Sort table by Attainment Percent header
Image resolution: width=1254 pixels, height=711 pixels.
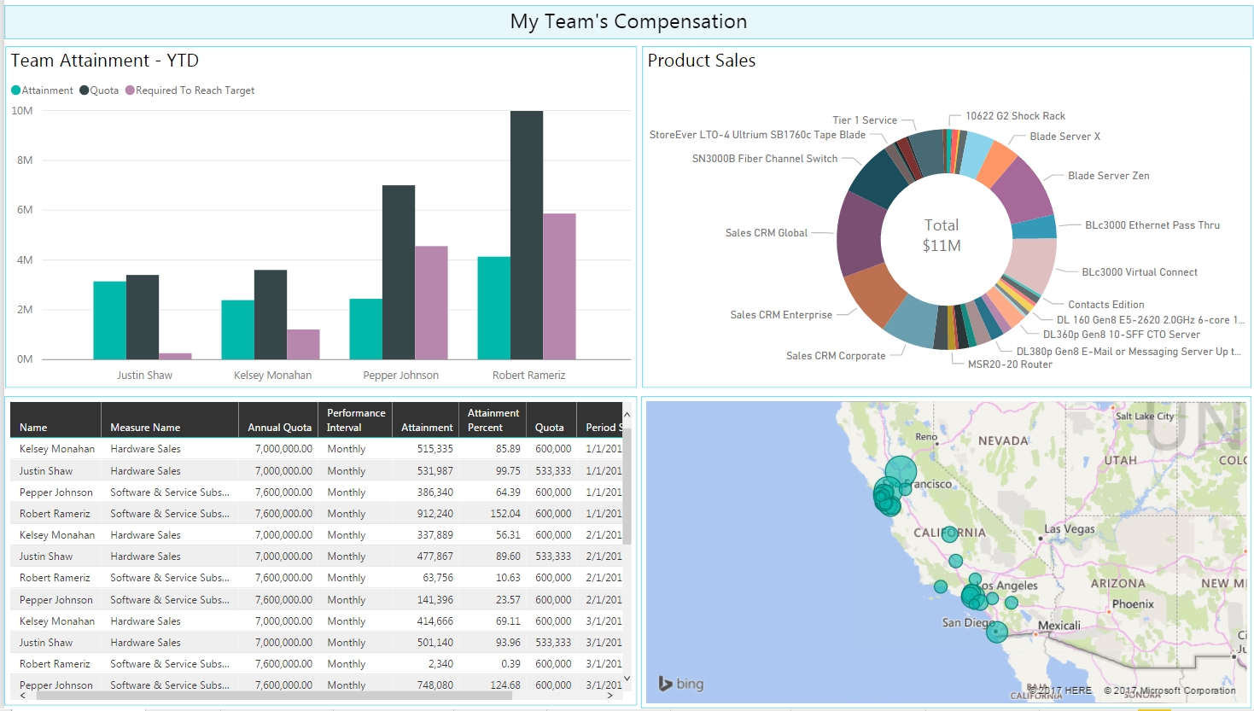pyautogui.click(x=493, y=420)
